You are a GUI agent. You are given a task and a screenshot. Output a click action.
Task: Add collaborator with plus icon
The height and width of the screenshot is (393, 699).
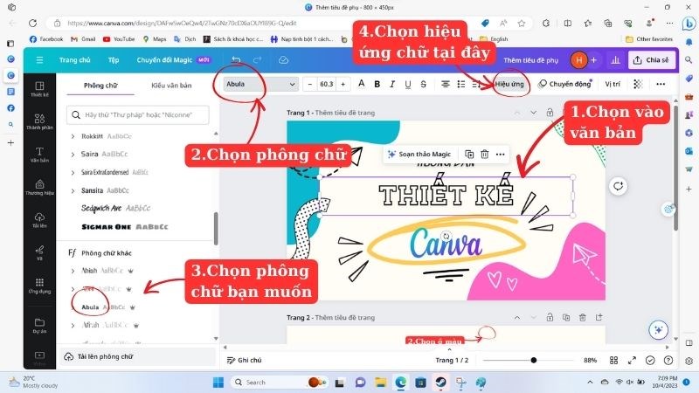coord(594,59)
